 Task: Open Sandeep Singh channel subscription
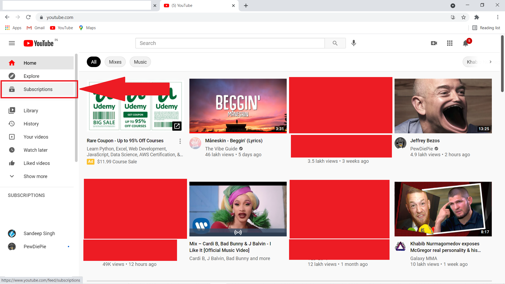point(37,233)
